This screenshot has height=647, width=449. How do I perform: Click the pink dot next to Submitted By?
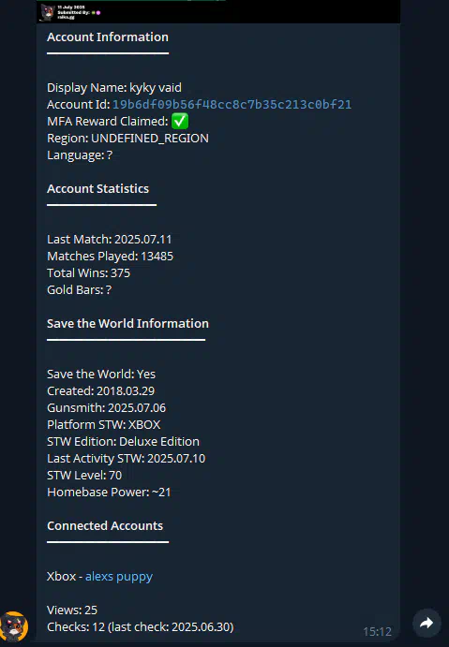click(98, 13)
